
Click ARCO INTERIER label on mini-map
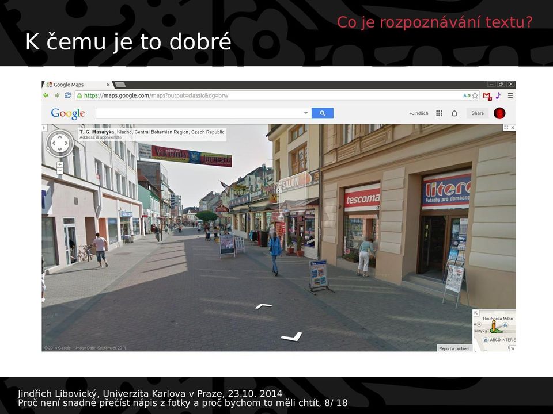tap(502, 340)
